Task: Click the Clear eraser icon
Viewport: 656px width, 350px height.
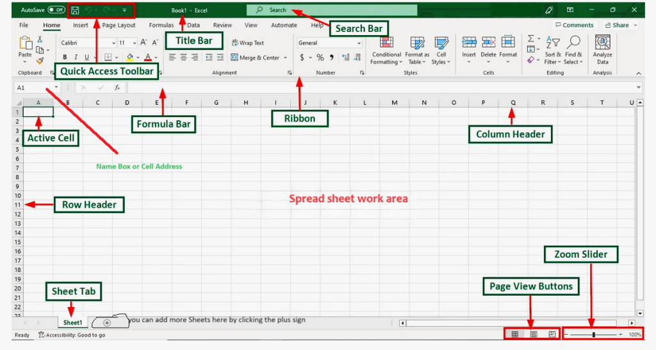Action: pos(530,60)
